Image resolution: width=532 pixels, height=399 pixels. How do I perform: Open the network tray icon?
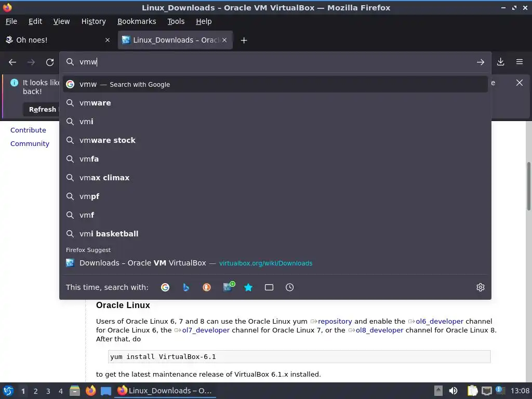(x=486, y=391)
